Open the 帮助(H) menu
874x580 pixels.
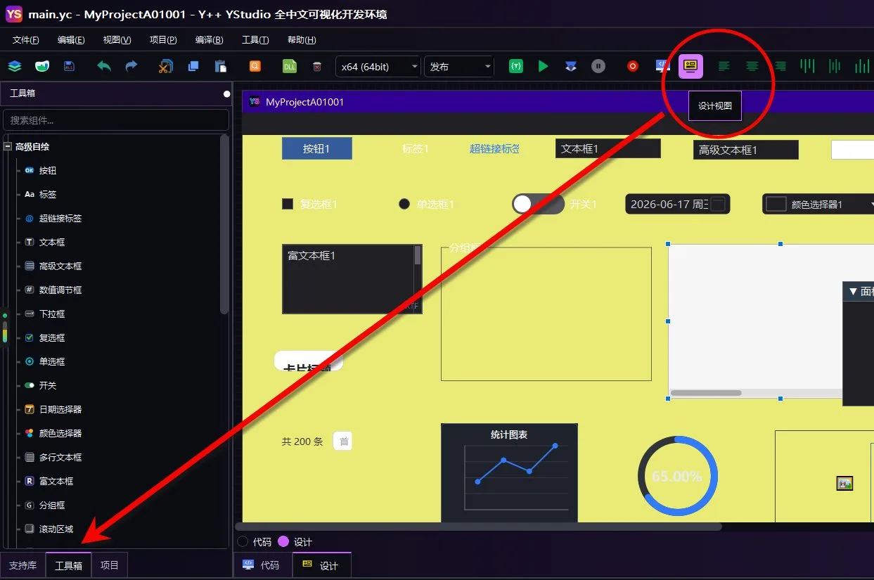pos(302,40)
